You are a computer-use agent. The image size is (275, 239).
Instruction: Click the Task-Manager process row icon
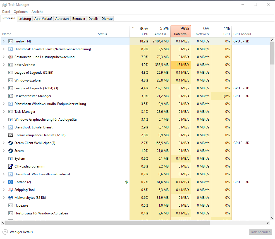[11, 111]
